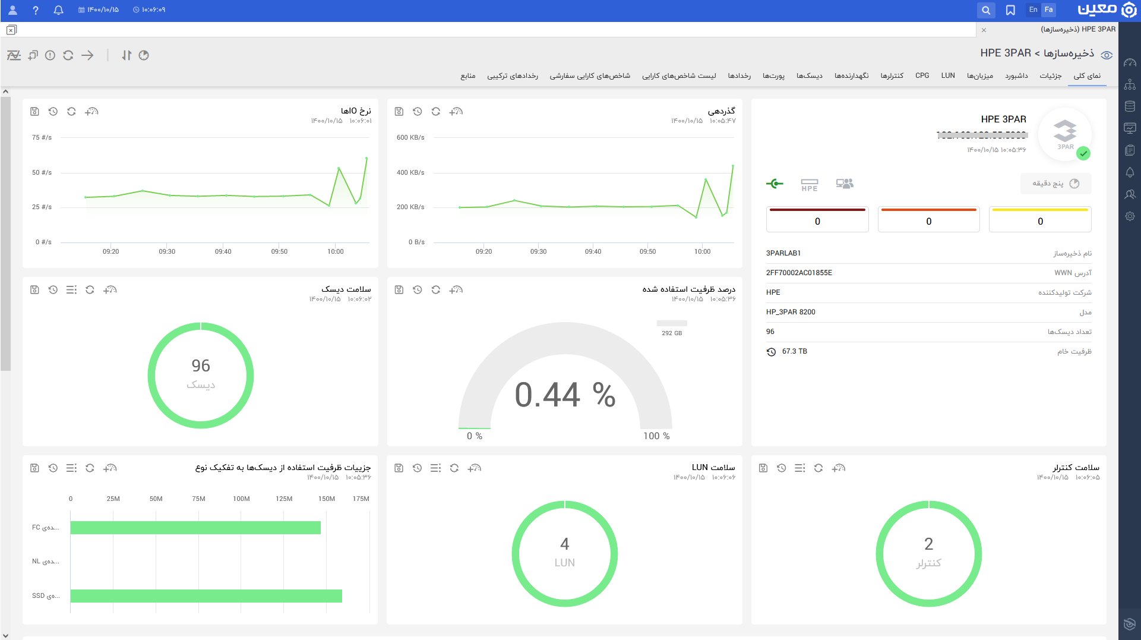Click the SSD disk capacity bar
Screen dimensions: 1141x640
[x=206, y=596]
